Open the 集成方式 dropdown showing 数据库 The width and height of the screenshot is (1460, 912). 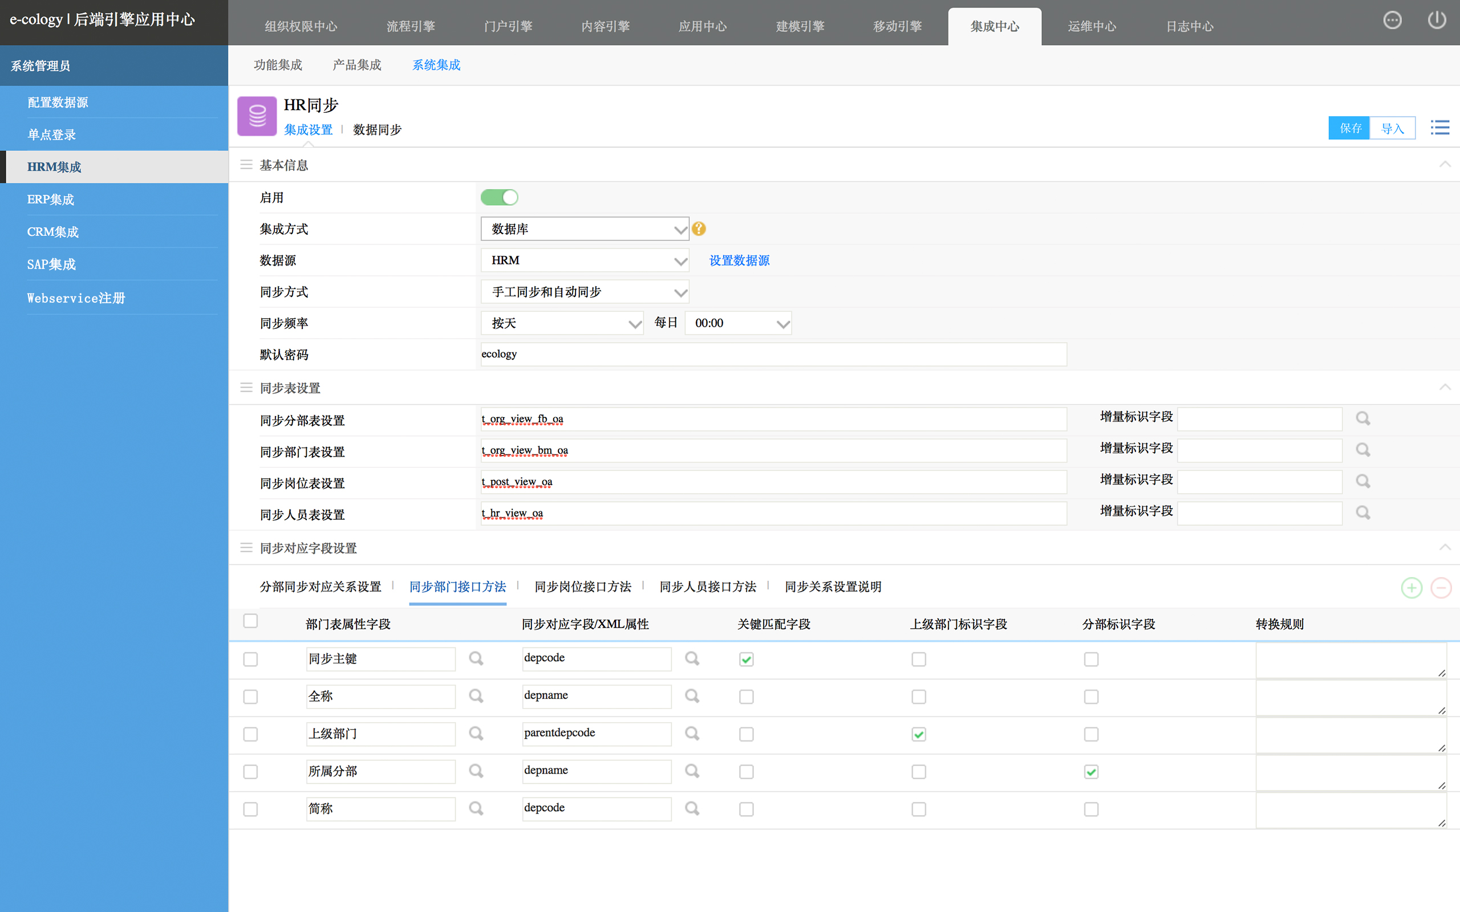[x=584, y=229]
